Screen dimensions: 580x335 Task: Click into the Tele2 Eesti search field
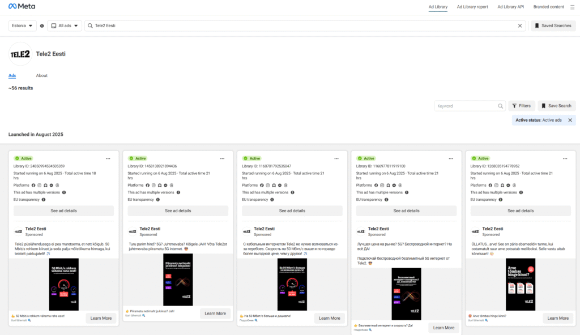(305, 26)
